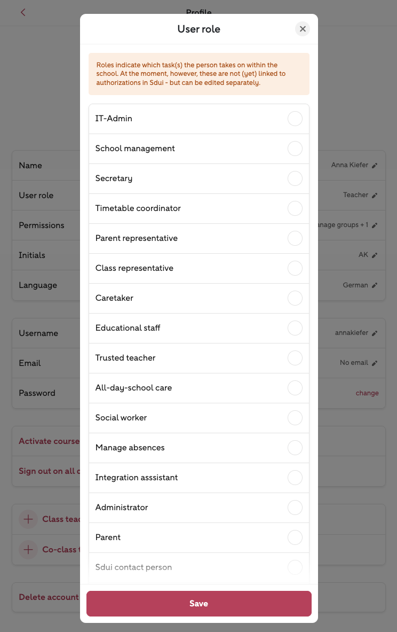Image resolution: width=397 pixels, height=632 pixels.
Task: Click the plus icon for Class teacher
Action: [x=28, y=519]
